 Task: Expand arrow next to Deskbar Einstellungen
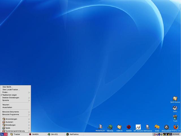click(x=29, y=98)
